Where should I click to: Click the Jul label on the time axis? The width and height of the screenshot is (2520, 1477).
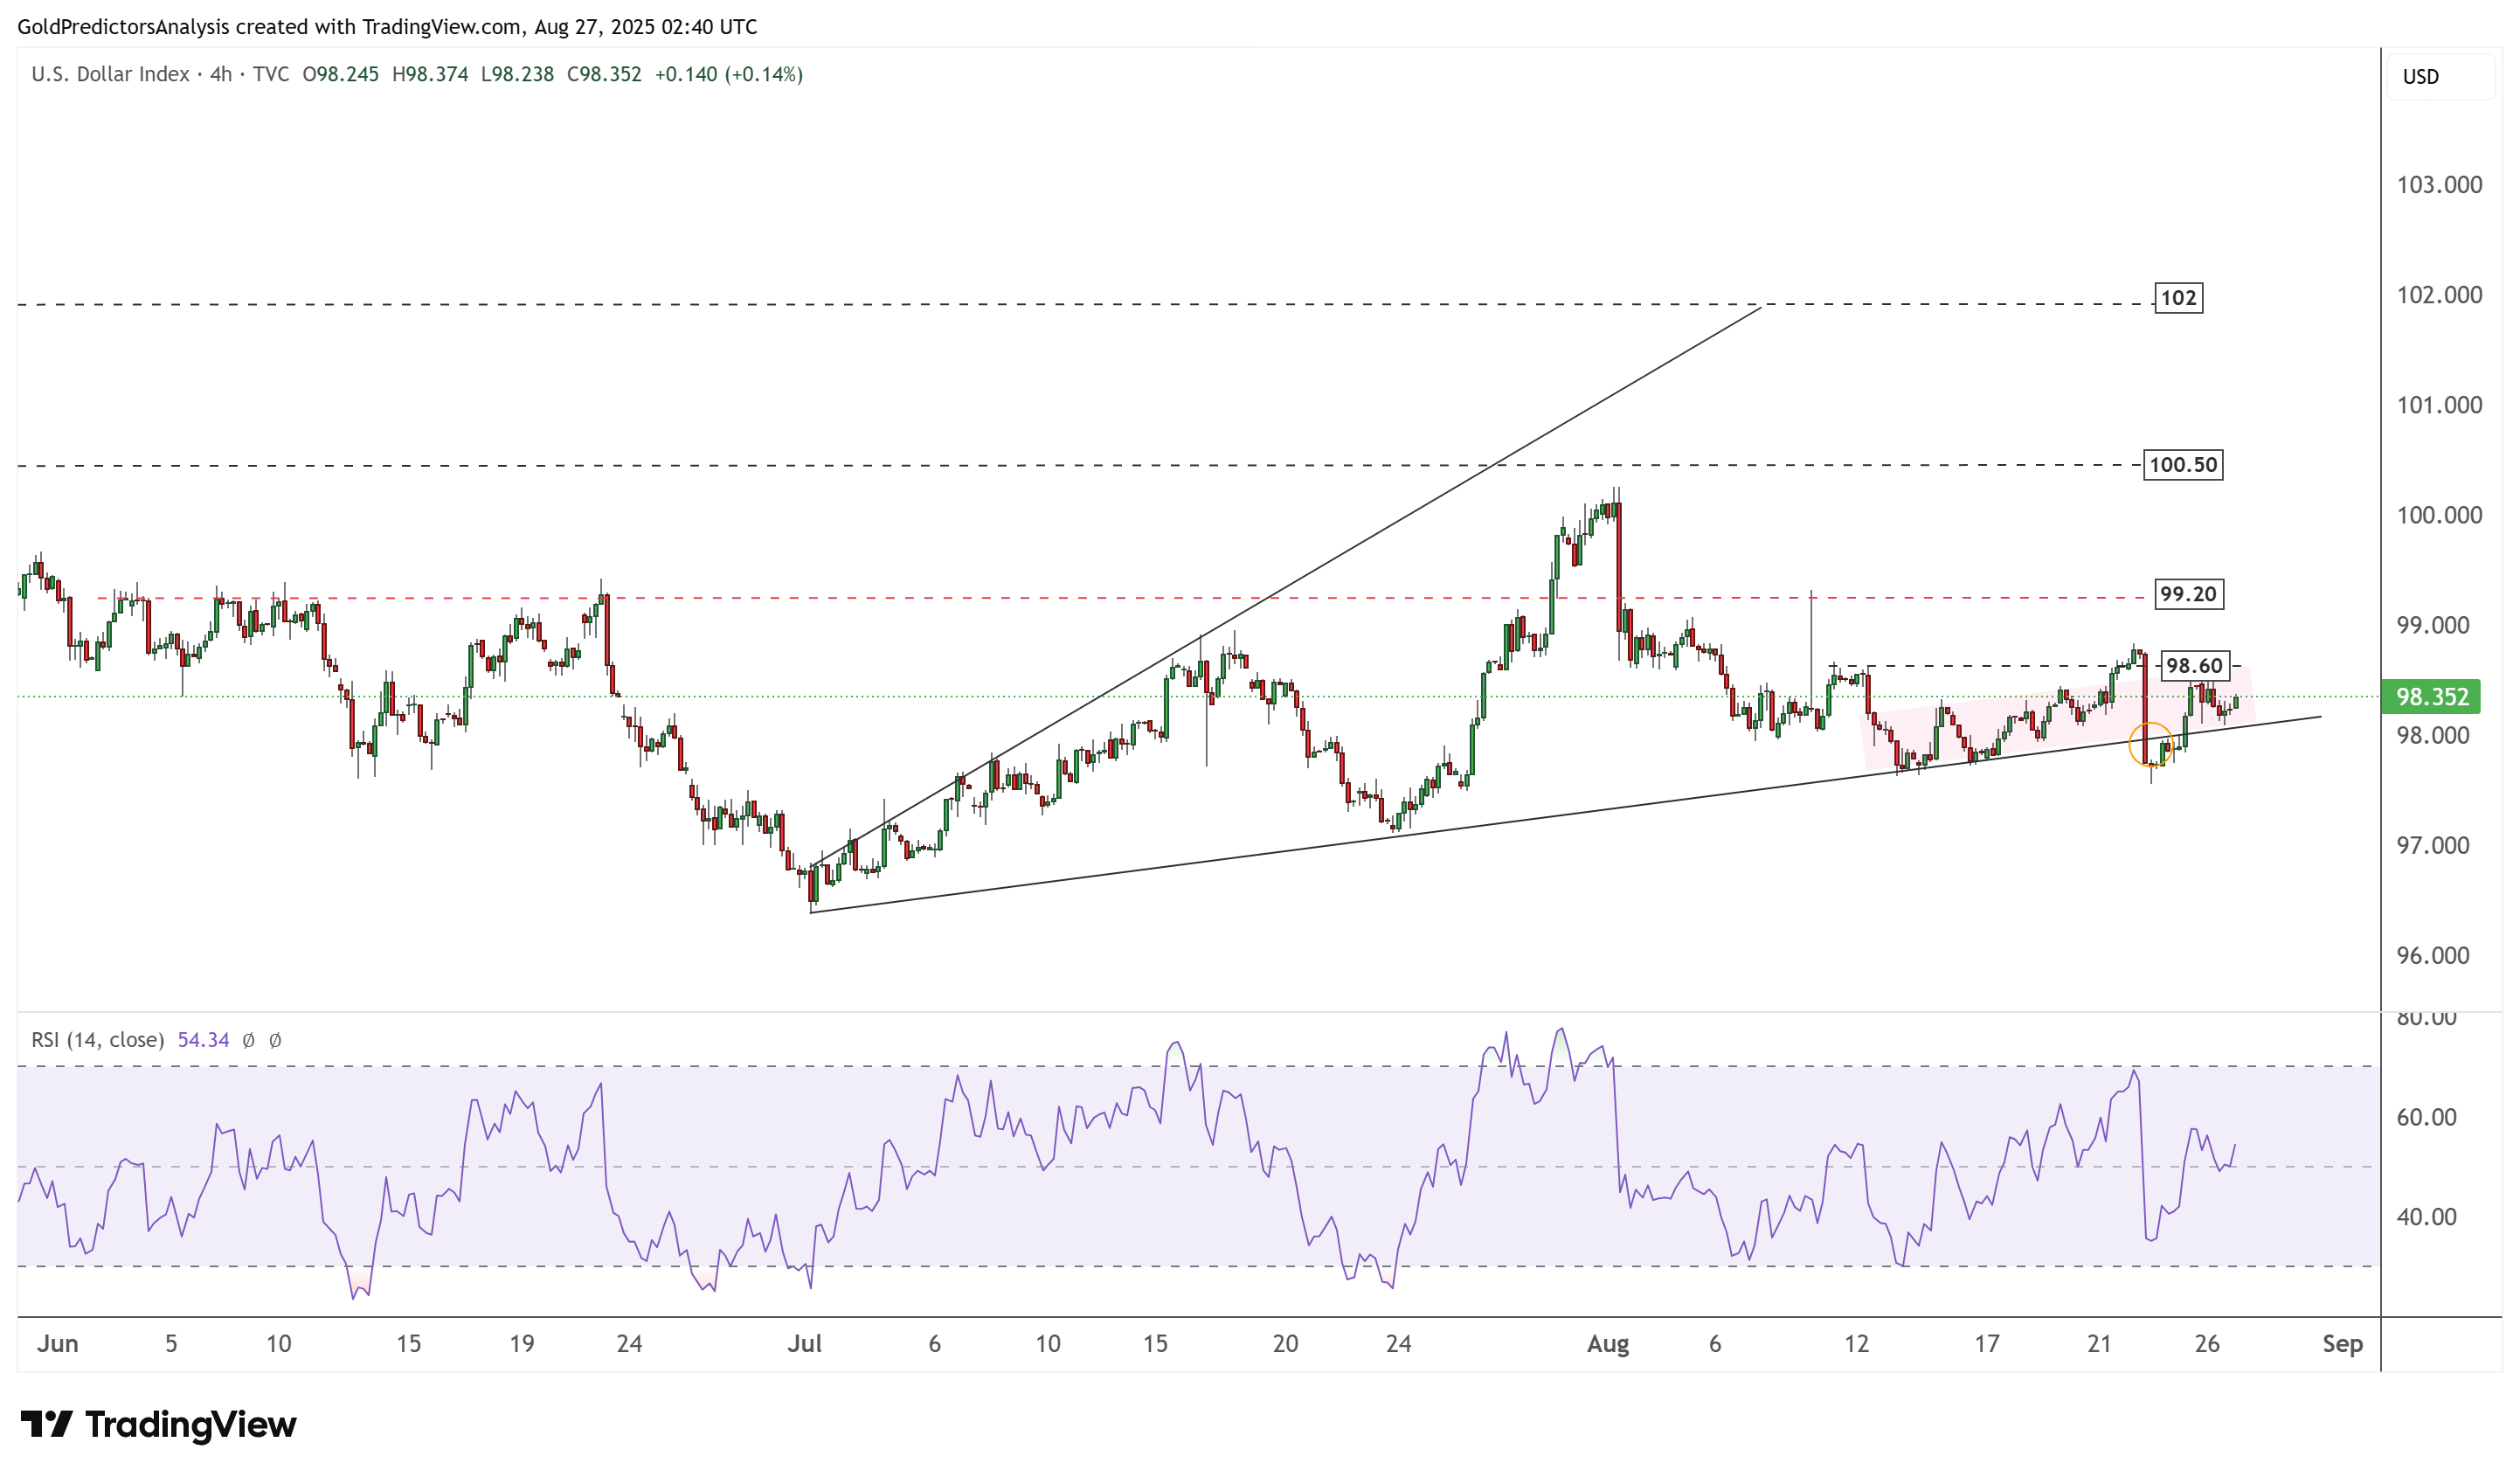click(x=804, y=1344)
